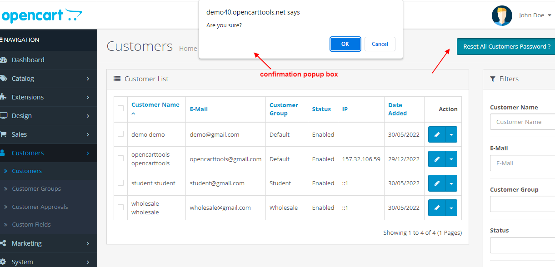Sort by the Customer Name column

[155, 104]
